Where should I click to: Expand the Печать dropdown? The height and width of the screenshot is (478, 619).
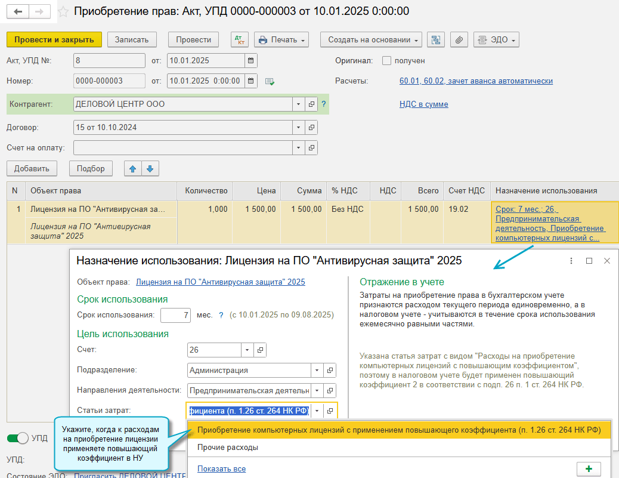(x=281, y=39)
